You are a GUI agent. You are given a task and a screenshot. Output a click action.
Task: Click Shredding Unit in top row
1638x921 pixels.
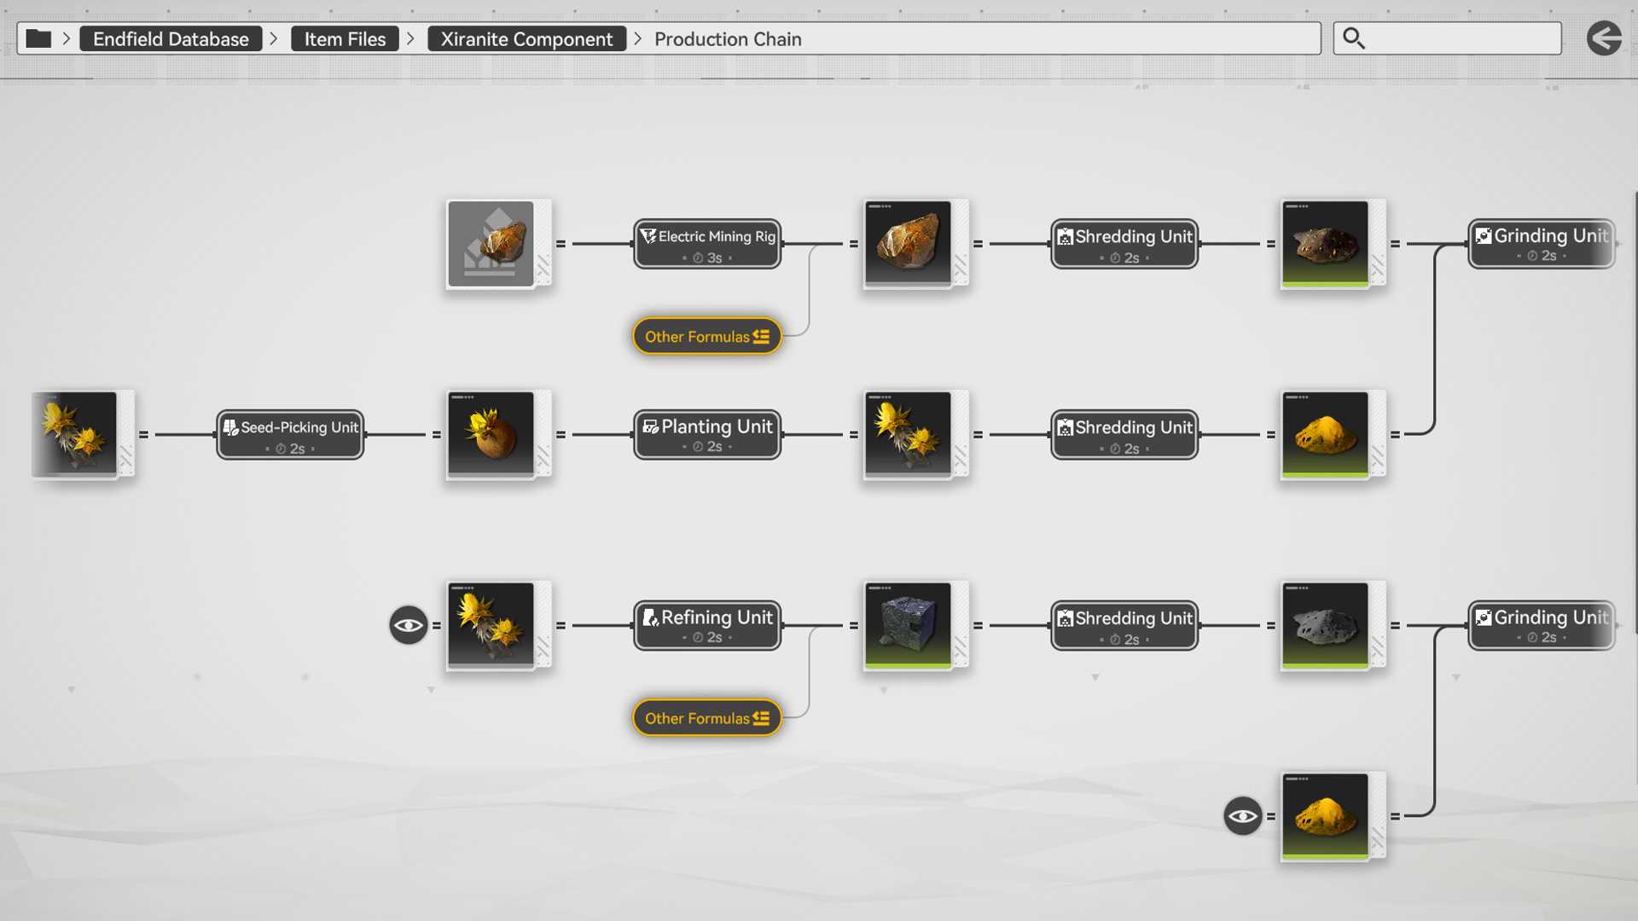coord(1124,244)
